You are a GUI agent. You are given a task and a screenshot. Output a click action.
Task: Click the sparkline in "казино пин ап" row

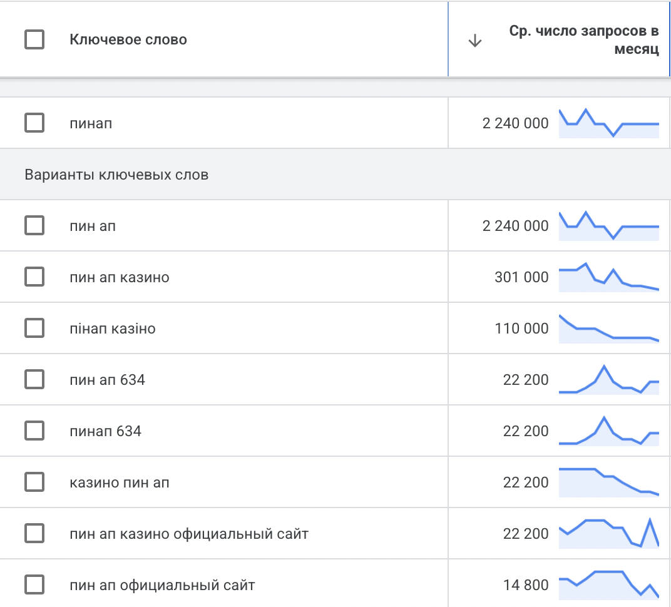click(608, 482)
